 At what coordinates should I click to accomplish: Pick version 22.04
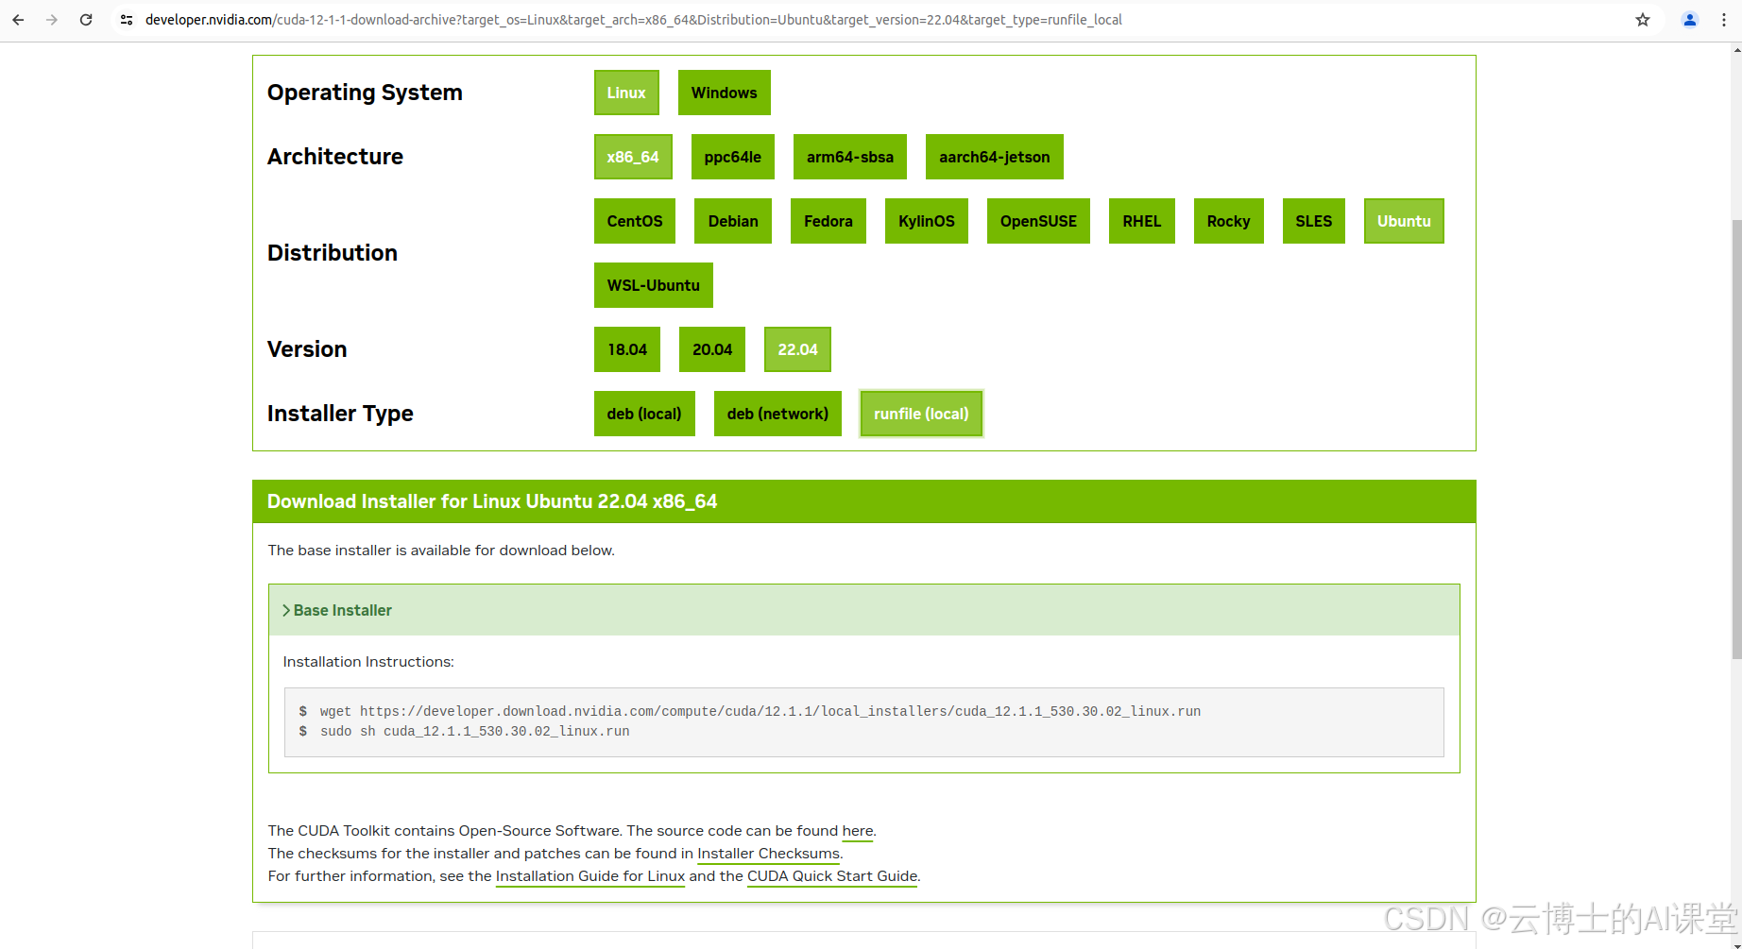pos(797,349)
